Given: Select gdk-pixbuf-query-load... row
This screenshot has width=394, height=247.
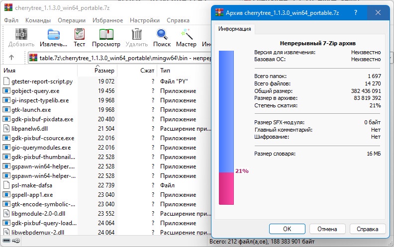Looking at the screenshot, I should (106, 223).
